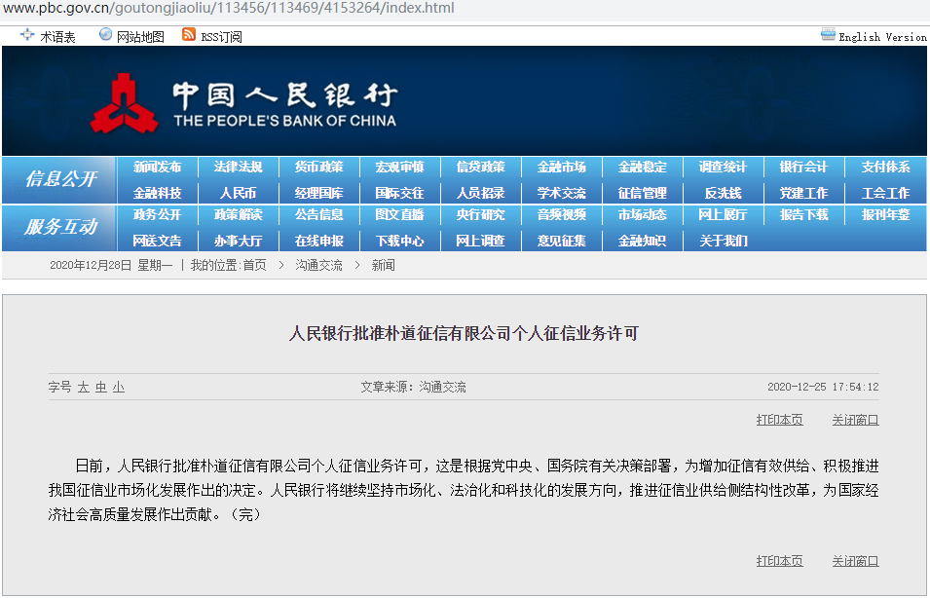Set font size to medium (中)

tap(101, 388)
